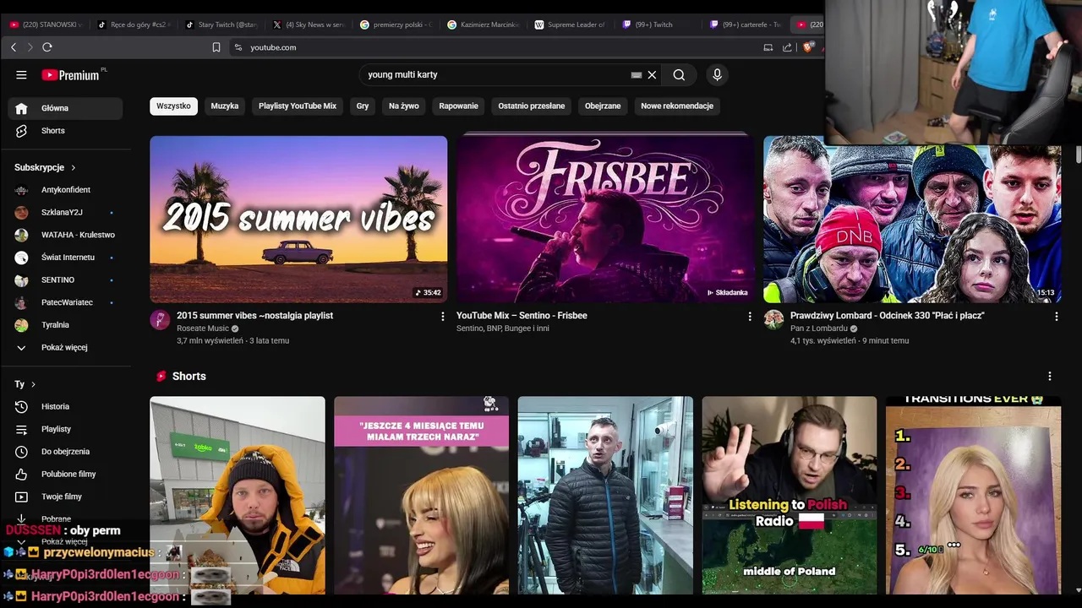Screen dimensions: 1082x608
Task: Expand subscriptions with Pokaż więcej
Action: pos(65,347)
